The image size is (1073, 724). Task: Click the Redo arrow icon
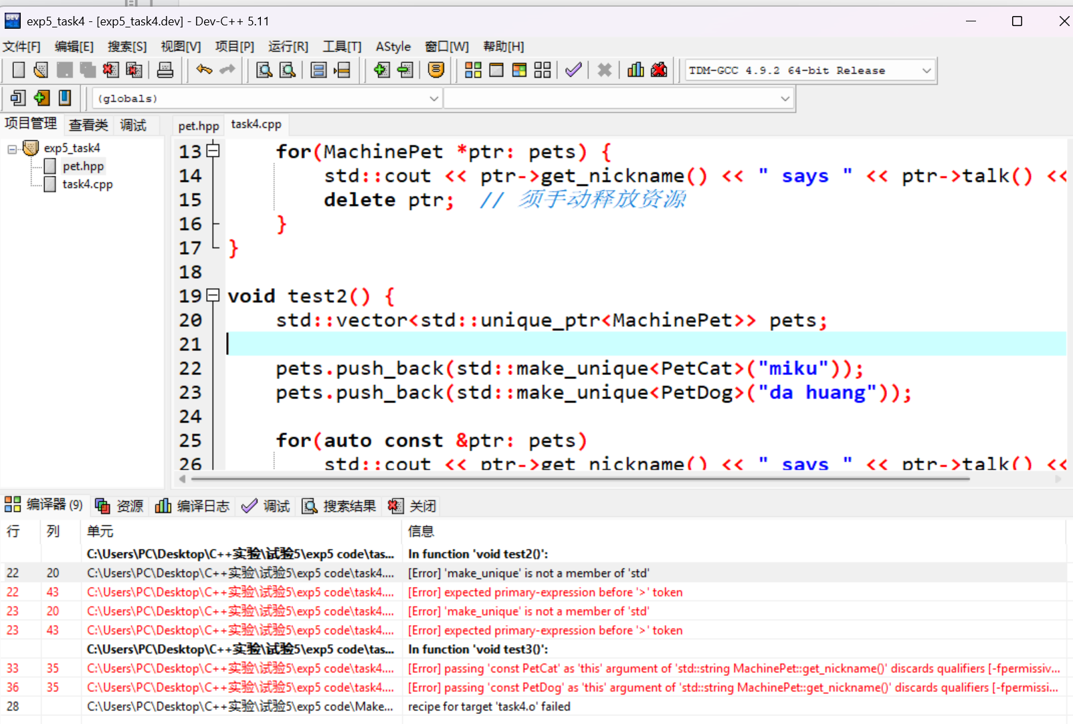click(x=227, y=70)
